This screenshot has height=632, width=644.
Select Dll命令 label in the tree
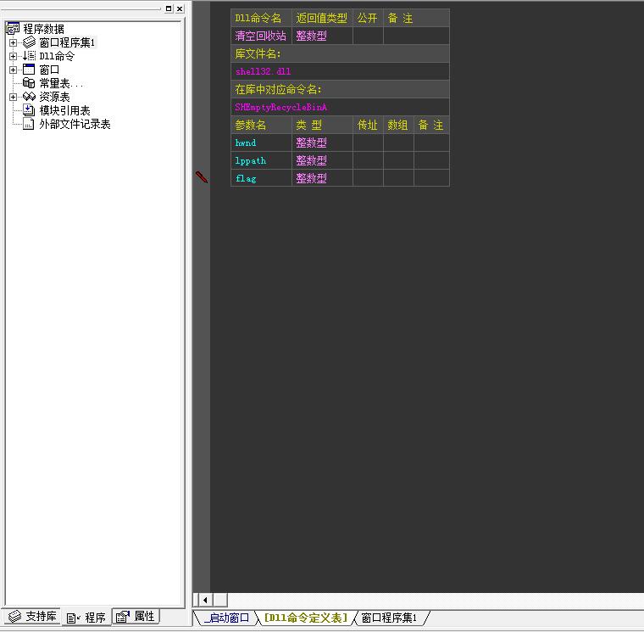click(57, 56)
